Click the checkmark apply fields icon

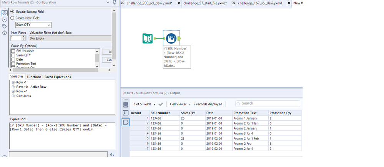161,104
